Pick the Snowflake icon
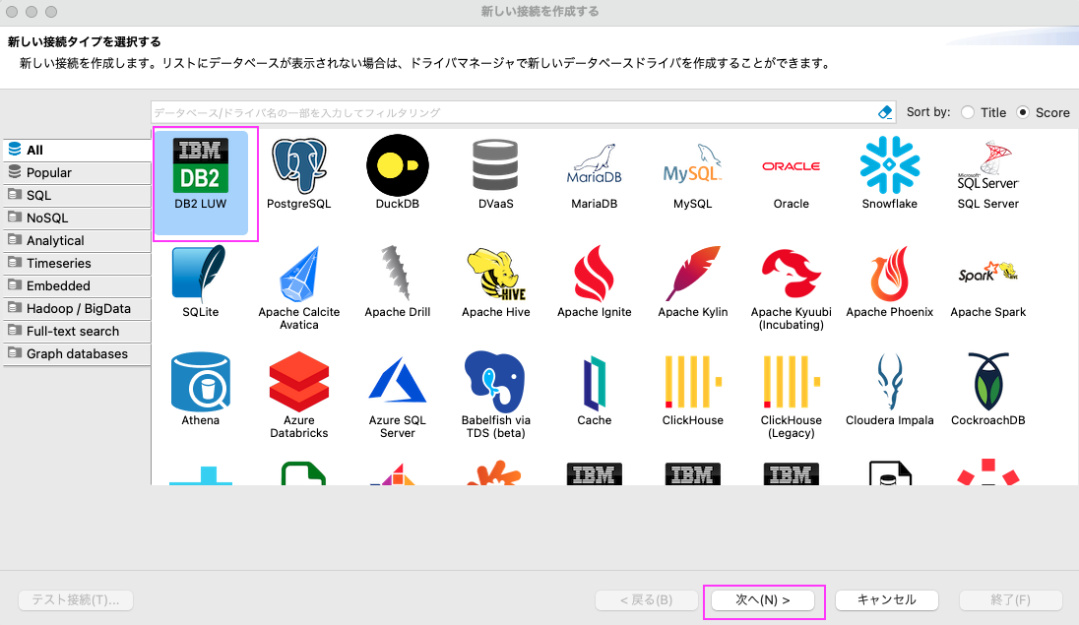The height and width of the screenshot is (625, 1079). click(x=889, y=166)
